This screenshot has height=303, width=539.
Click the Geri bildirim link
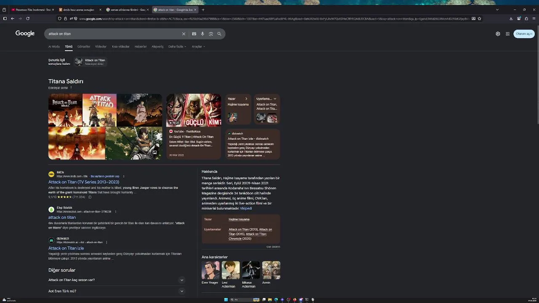click(273, 247)
